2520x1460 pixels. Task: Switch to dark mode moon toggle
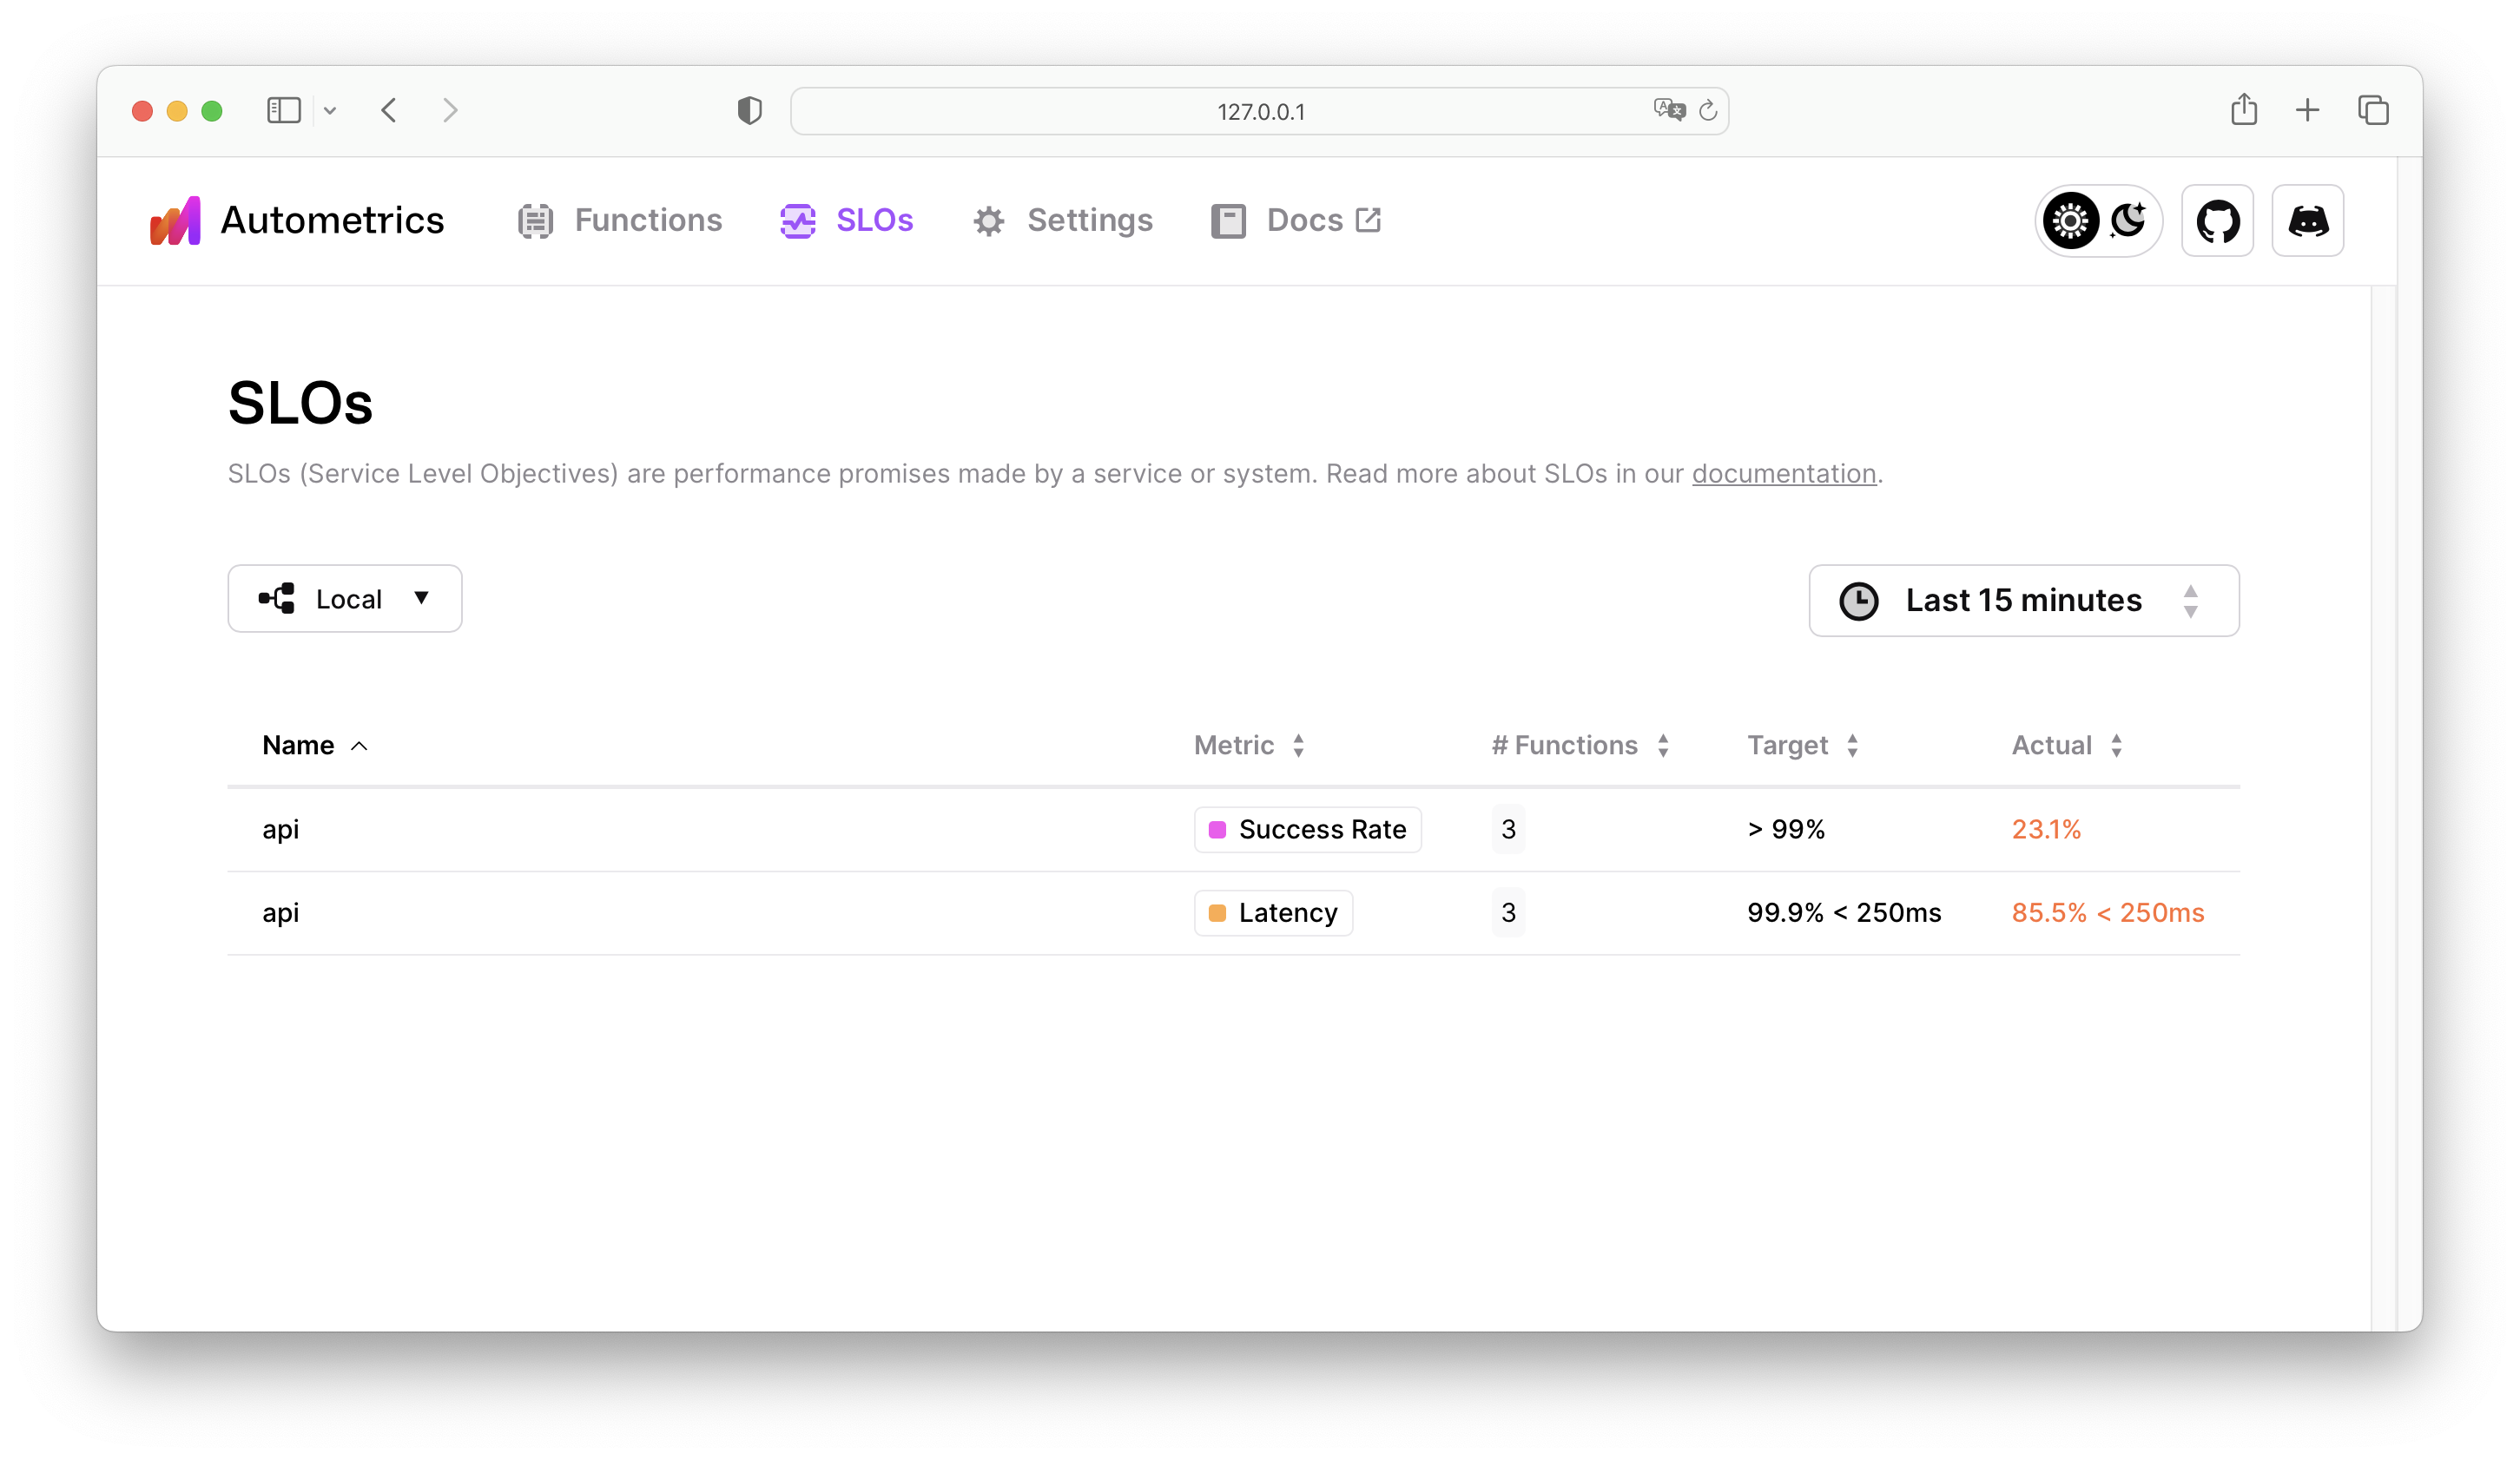click(x=2128, y=220)
